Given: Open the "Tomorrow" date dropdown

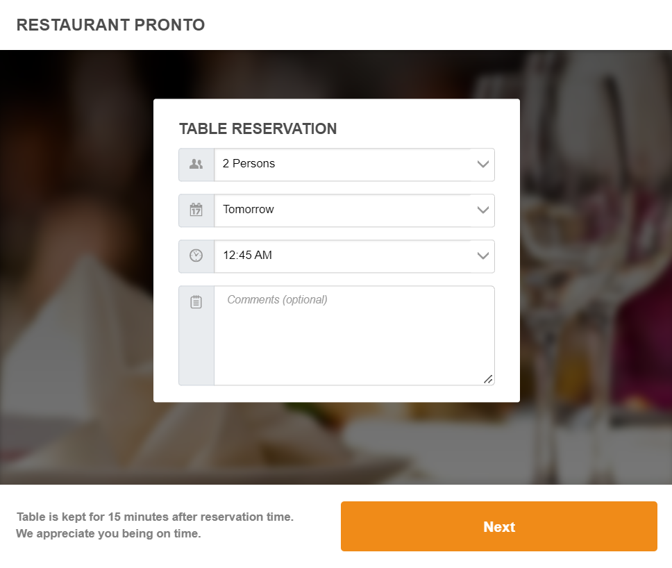Looking at the screenshot, I should [x=342, y=210].
